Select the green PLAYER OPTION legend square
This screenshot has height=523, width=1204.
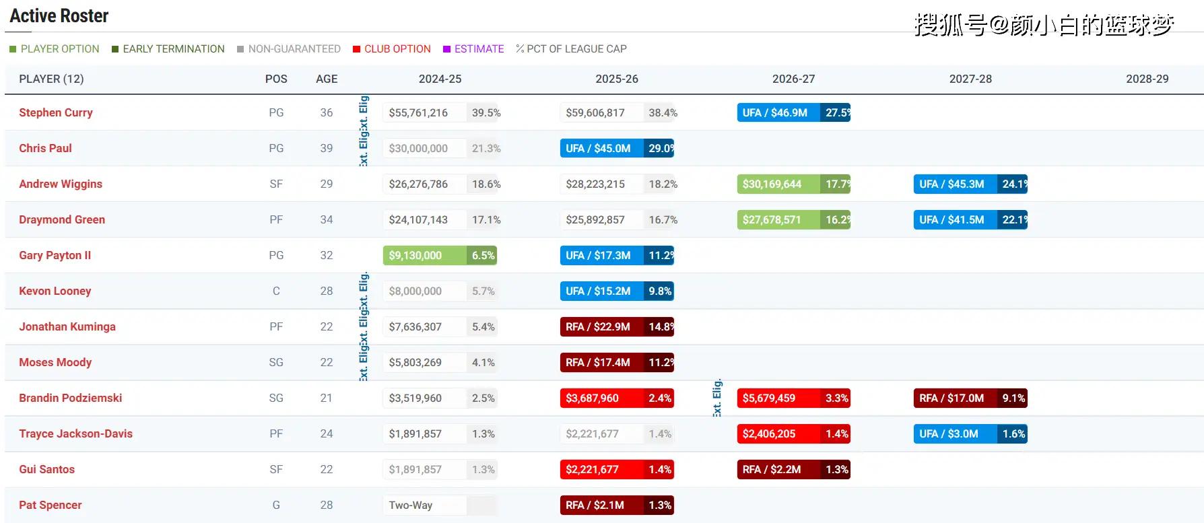pyautogui.click(x=13, y=49)
